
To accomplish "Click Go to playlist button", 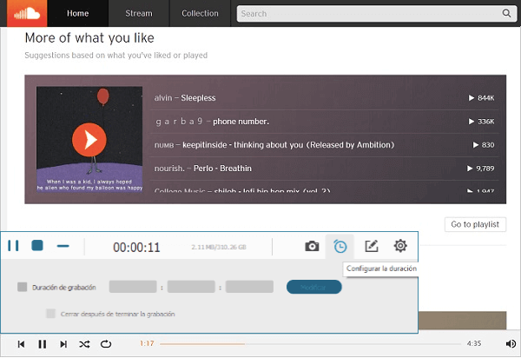I will coord(475,224).
